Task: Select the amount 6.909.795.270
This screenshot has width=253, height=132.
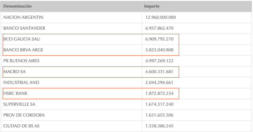Action: click(159, 39)
